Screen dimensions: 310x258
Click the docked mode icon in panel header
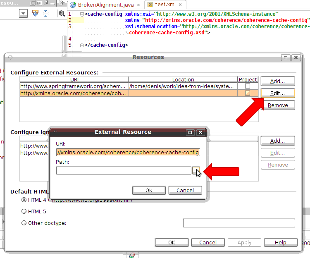point(40,3)
